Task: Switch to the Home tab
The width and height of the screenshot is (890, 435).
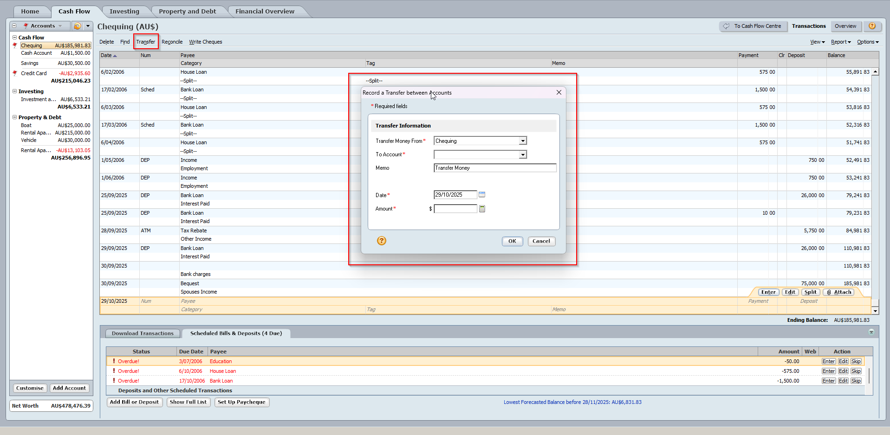Action: pyautogui.click(x=30, y=12)
